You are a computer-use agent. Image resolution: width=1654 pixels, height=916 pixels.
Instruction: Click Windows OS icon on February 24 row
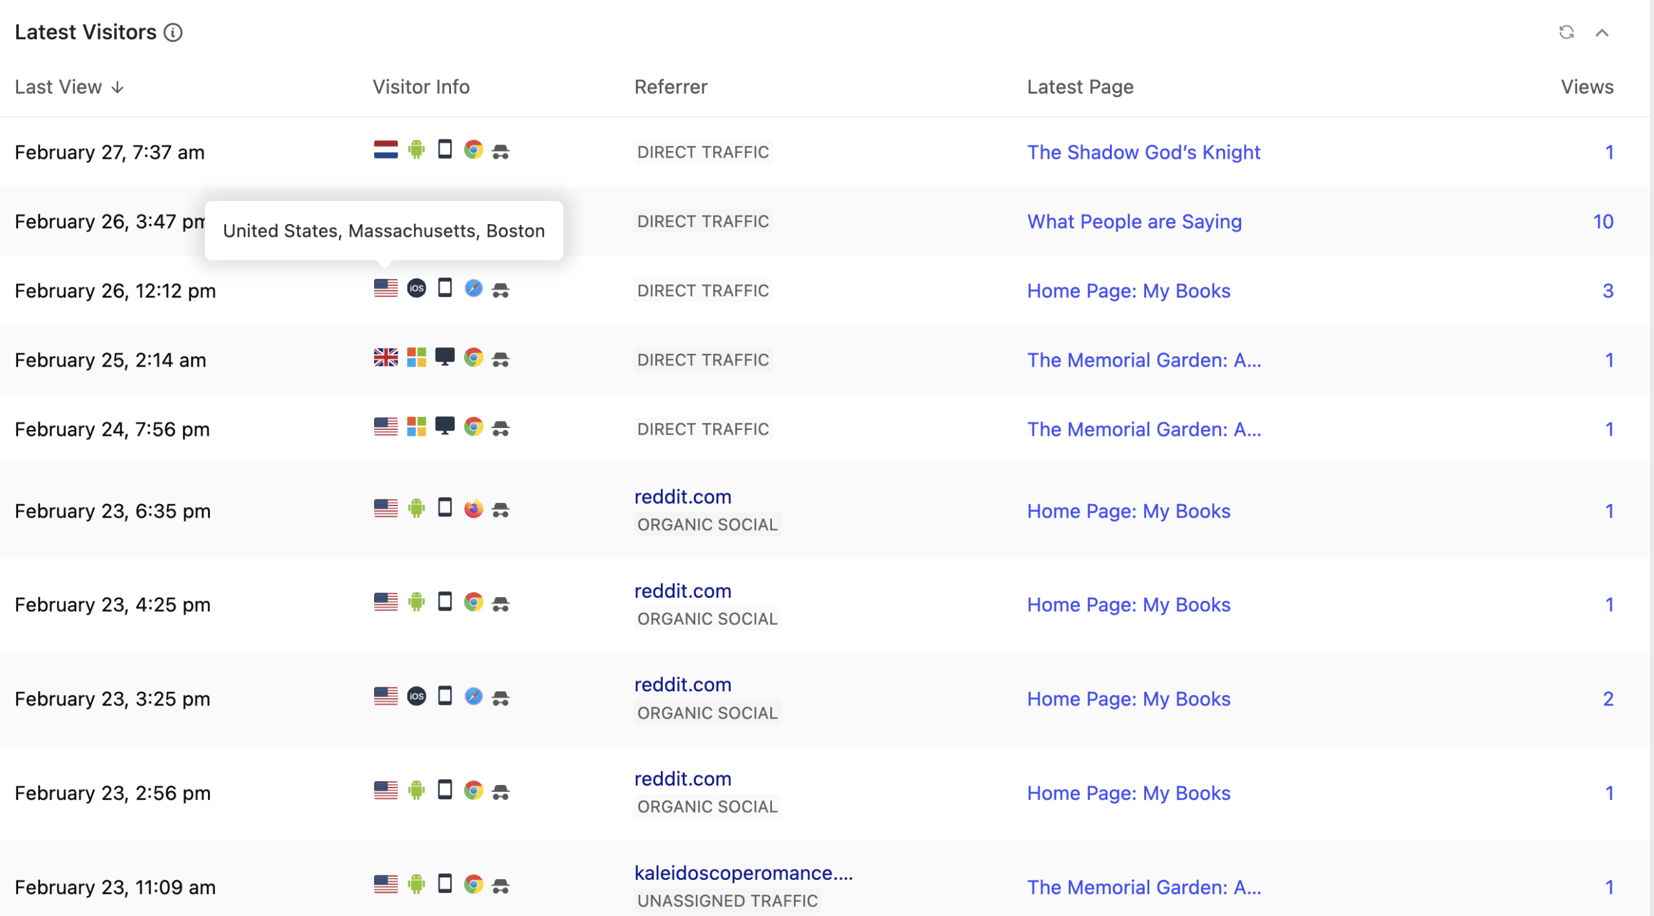pyautogui.click(x=417, y=427)
